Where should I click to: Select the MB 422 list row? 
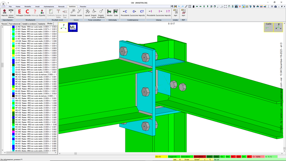click(34, 75)
